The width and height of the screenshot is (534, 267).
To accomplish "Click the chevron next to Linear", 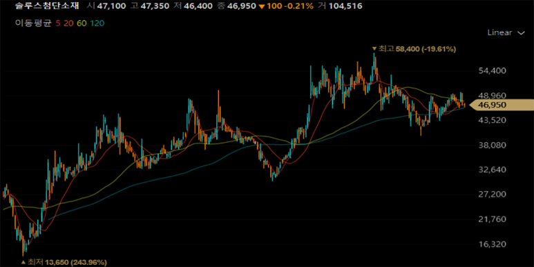I will coord(521,33).
